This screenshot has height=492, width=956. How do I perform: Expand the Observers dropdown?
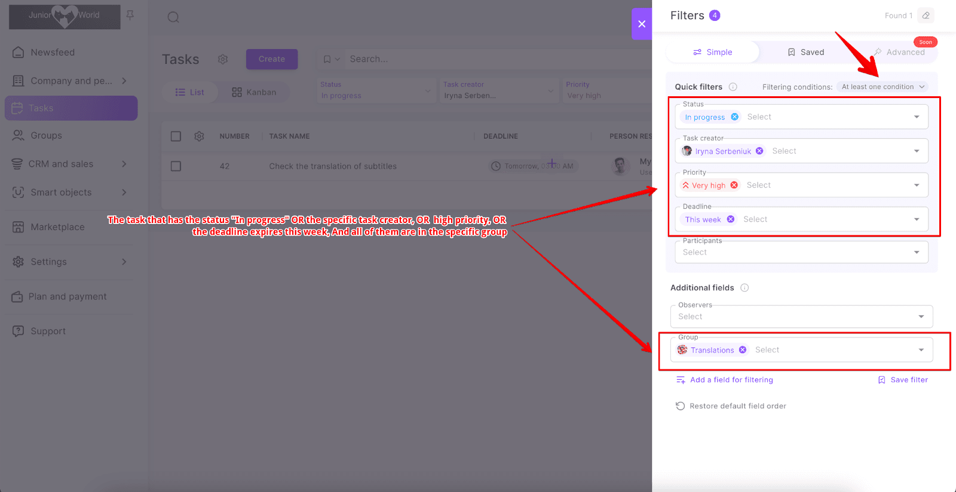(921, 317)
